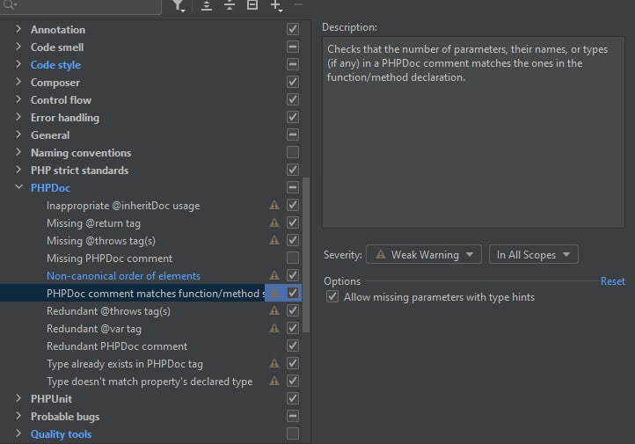The height and width of the screenshot is (444, 635).
Task: Toggle the Annotation inspections checkbox
Action: (293, 29)
